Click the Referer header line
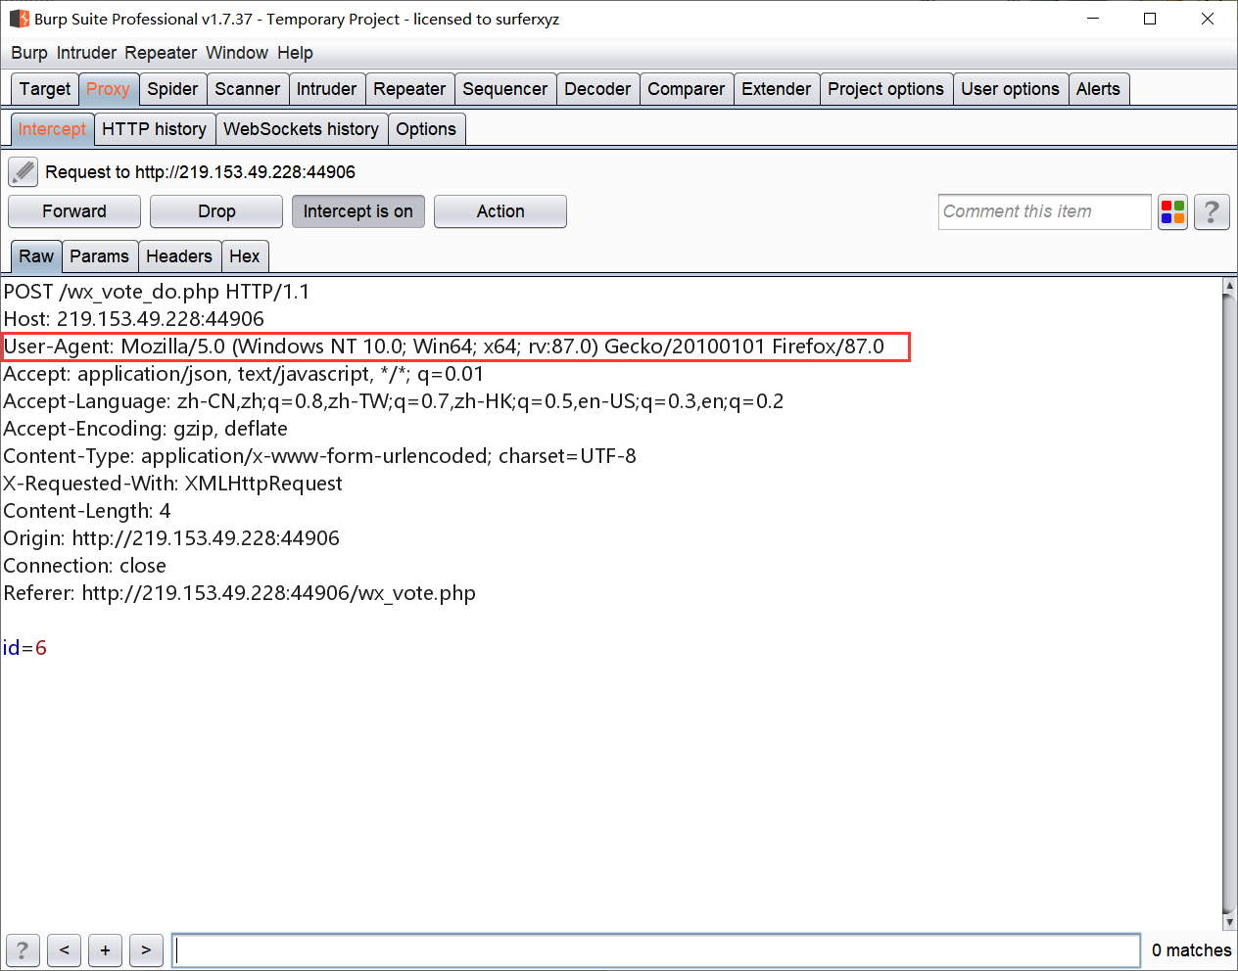1238x971 pixels. point(240,593)
